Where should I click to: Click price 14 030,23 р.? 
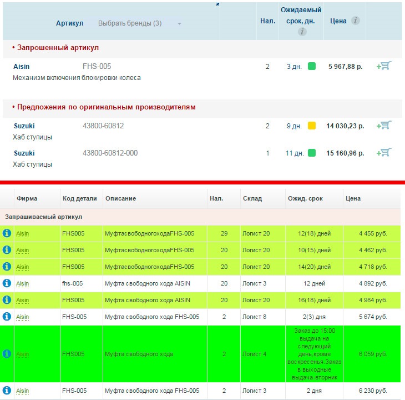(345, 126)
